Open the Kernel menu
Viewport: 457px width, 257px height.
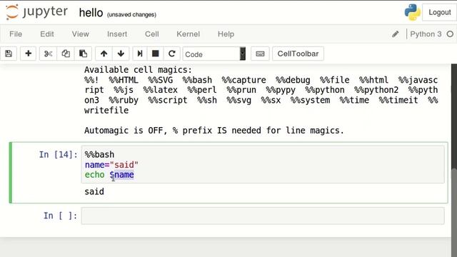[x=188, y=34]
